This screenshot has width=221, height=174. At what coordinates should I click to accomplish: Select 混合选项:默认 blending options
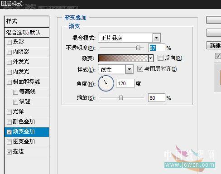click(27, 32)
